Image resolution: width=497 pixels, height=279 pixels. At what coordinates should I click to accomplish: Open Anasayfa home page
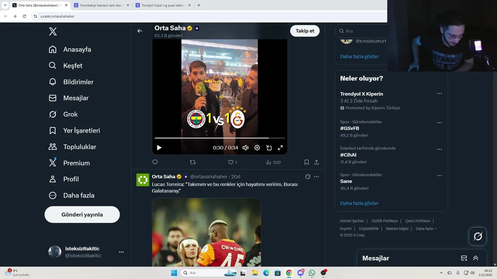(70, 50)
